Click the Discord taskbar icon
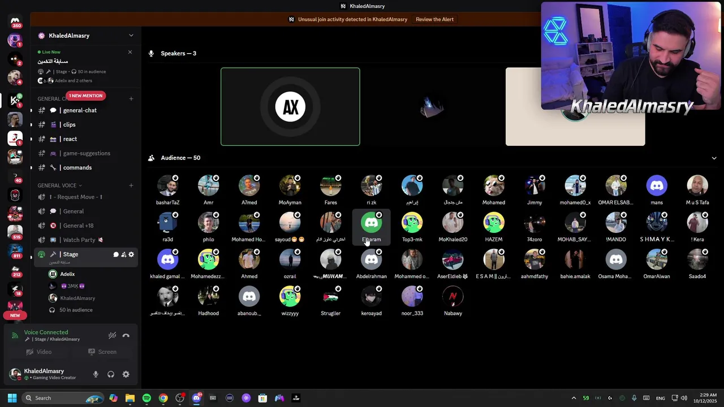The image size is (724, 407). (196, 398)
